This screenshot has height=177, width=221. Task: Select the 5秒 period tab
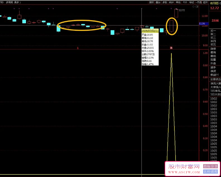click(x=2, y=2)
